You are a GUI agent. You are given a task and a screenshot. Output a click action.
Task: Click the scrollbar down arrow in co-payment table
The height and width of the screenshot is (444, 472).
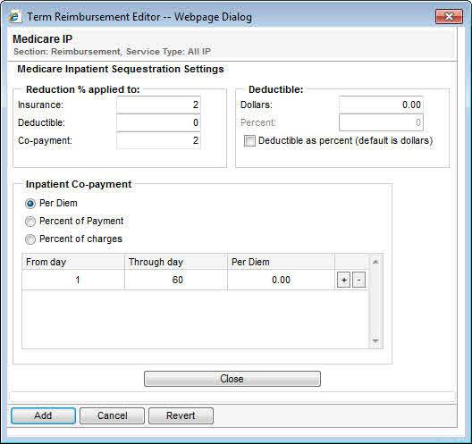click(375, 341)
